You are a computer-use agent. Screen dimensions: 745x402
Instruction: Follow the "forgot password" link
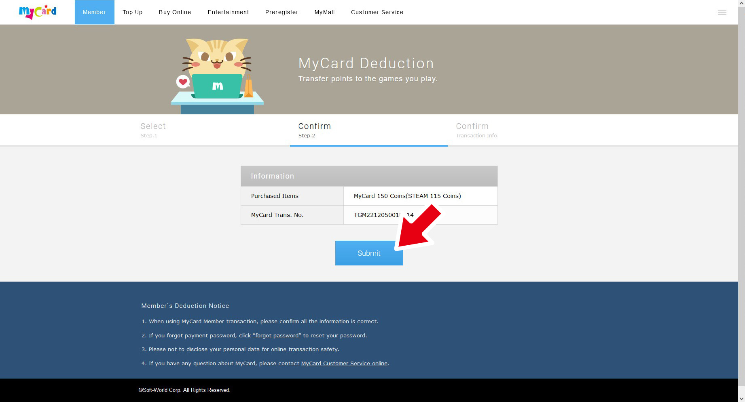tap(277, 336)
